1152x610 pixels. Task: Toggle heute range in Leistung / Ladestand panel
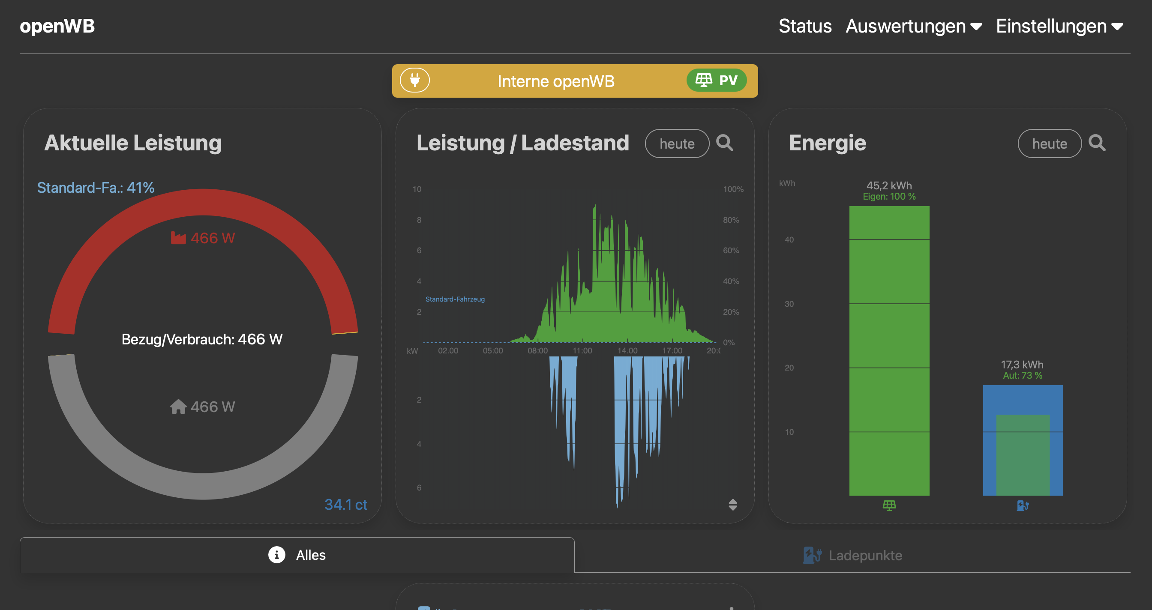pos(677,144)
